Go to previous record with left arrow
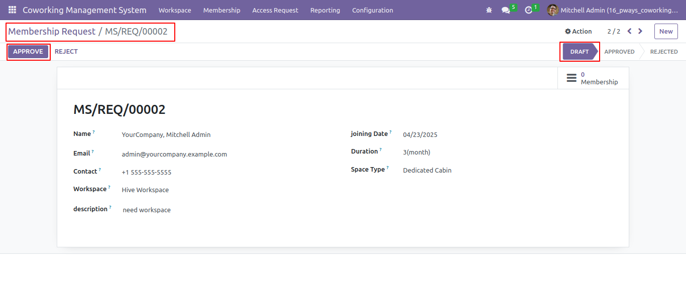Screen dimensions: 686x293 (629, 31)
